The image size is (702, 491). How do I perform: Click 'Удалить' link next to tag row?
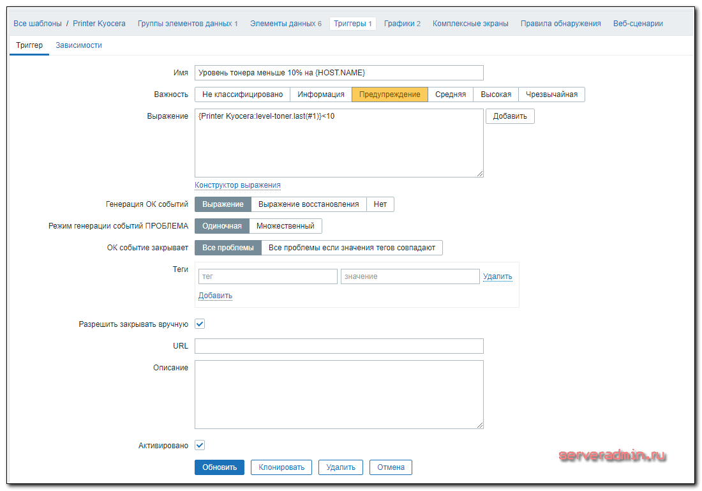pyautogui.click(x=498, y=276)
